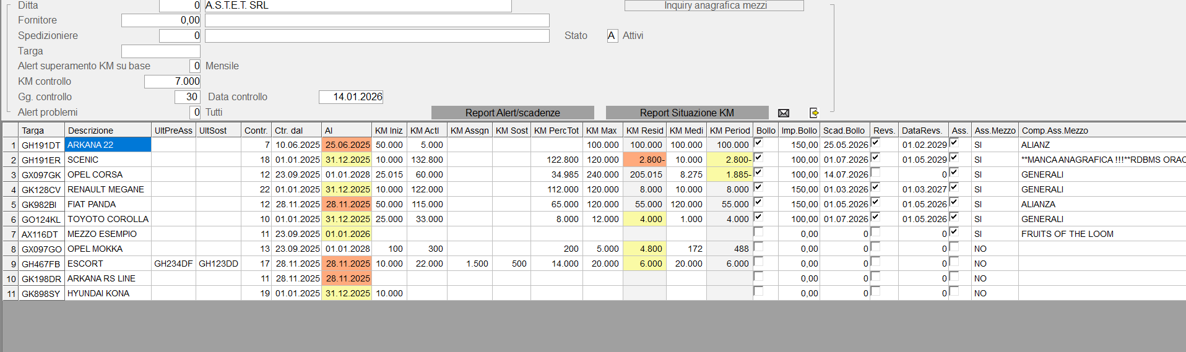Click the Stato field showing A
This screenshot has width=1186, height=352.
(x=612, y=36)
